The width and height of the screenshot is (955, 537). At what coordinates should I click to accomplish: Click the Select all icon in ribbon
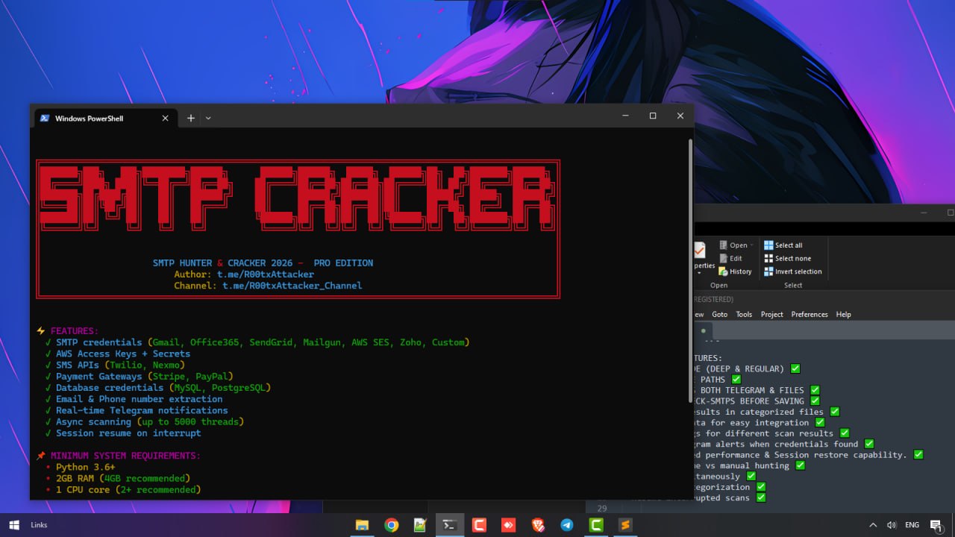[768, 245]
